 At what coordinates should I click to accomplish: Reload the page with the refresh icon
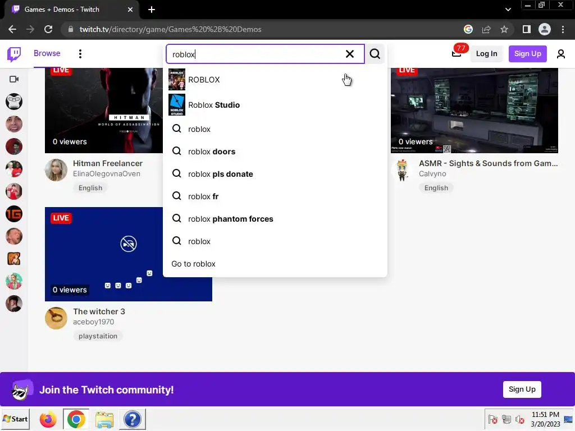48,29
